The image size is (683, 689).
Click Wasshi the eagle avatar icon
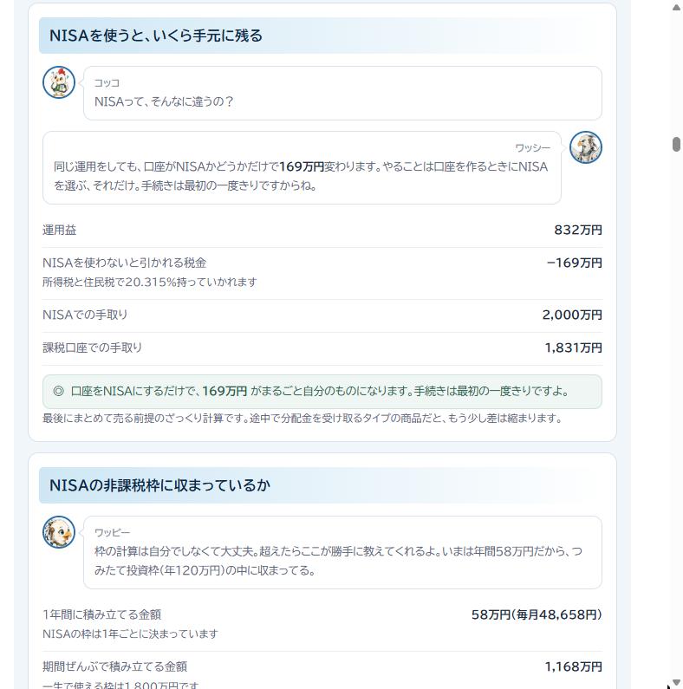[x=586, y=147]
